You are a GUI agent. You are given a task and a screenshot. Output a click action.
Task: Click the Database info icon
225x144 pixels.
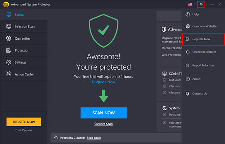click(x=164, y=115)
